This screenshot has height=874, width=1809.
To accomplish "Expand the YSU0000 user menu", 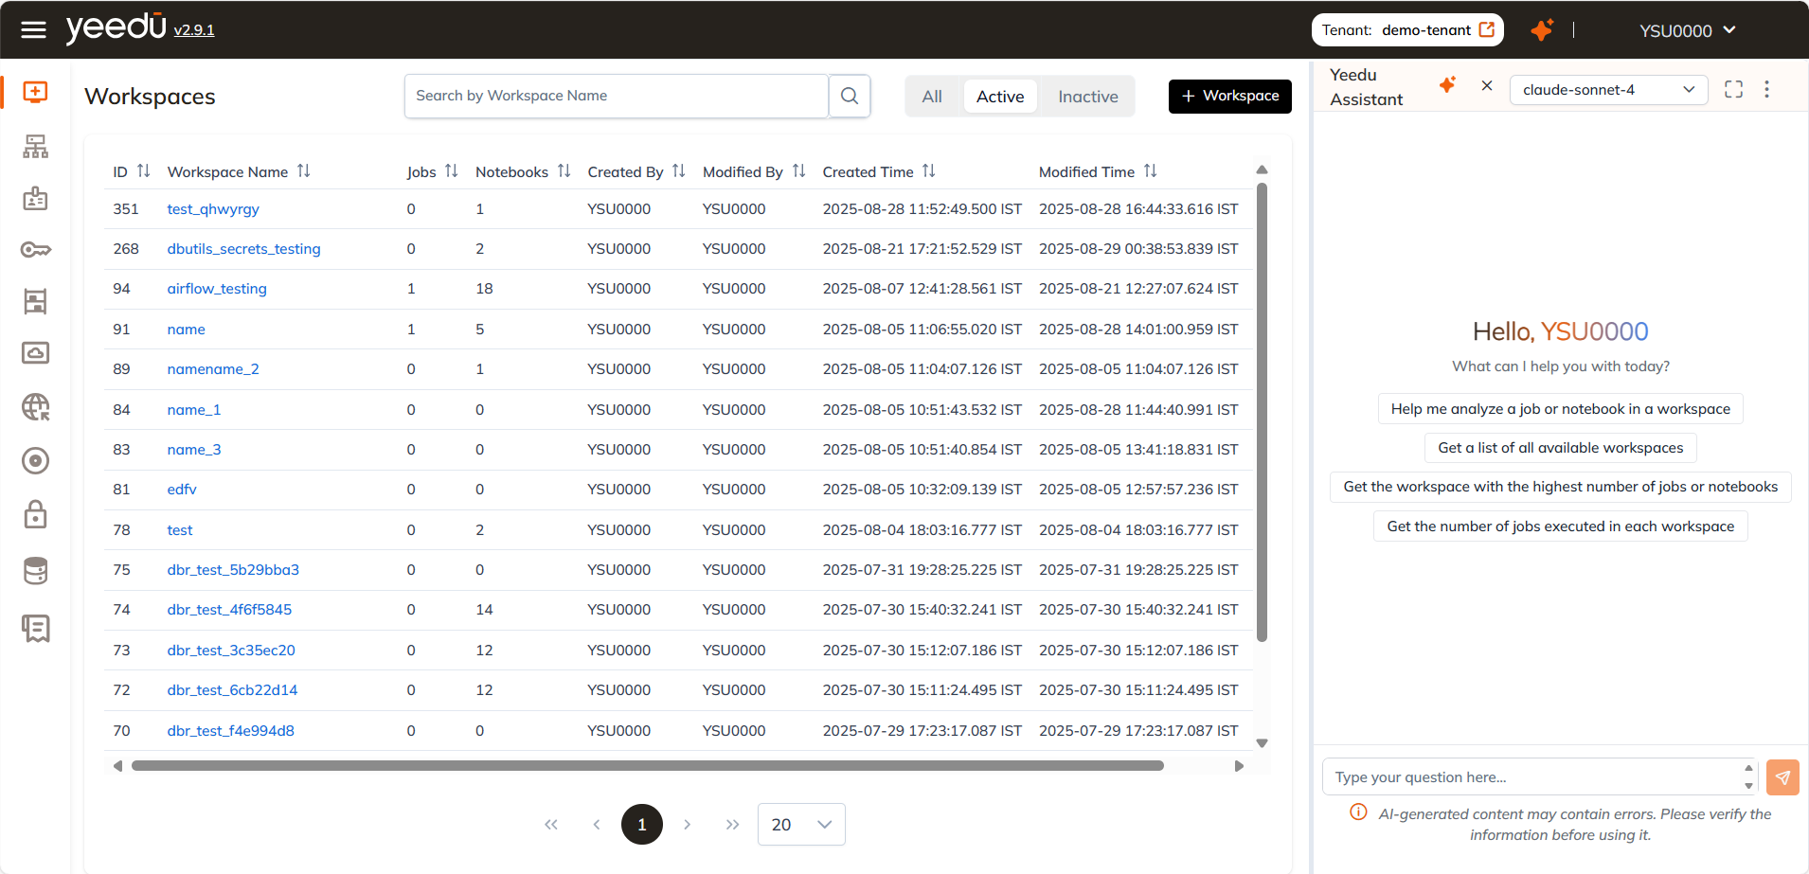I will 1687,30.
